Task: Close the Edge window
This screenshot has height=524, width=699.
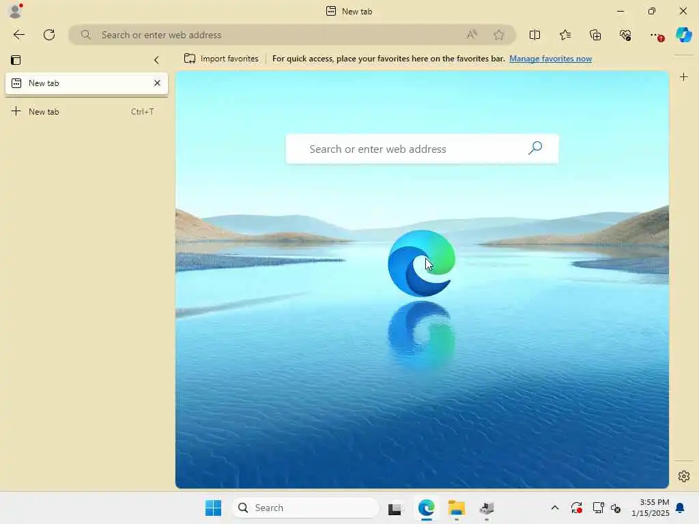Action: [x=683, y=11]
